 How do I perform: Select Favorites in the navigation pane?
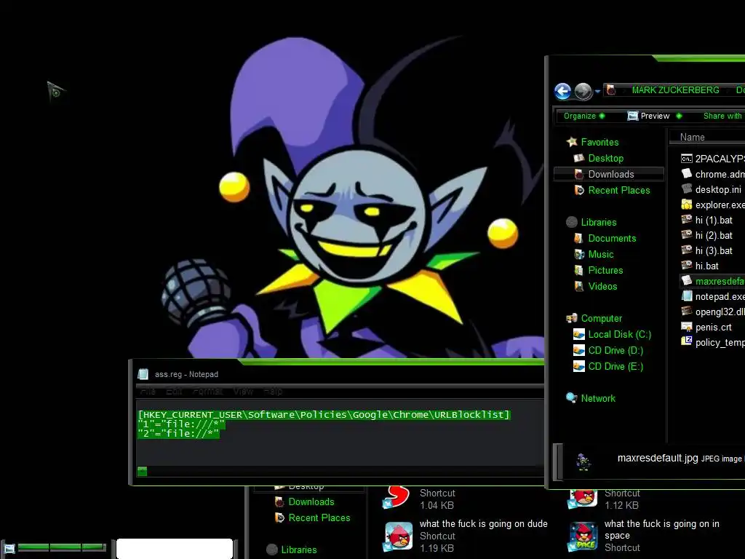(599, 142)
